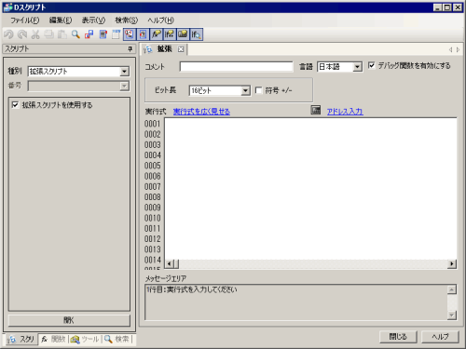Image resolution: width=466 pixels, height=349 pixels.
Task: Close the 拡張 tab with its X
Action: pos(181,49)
